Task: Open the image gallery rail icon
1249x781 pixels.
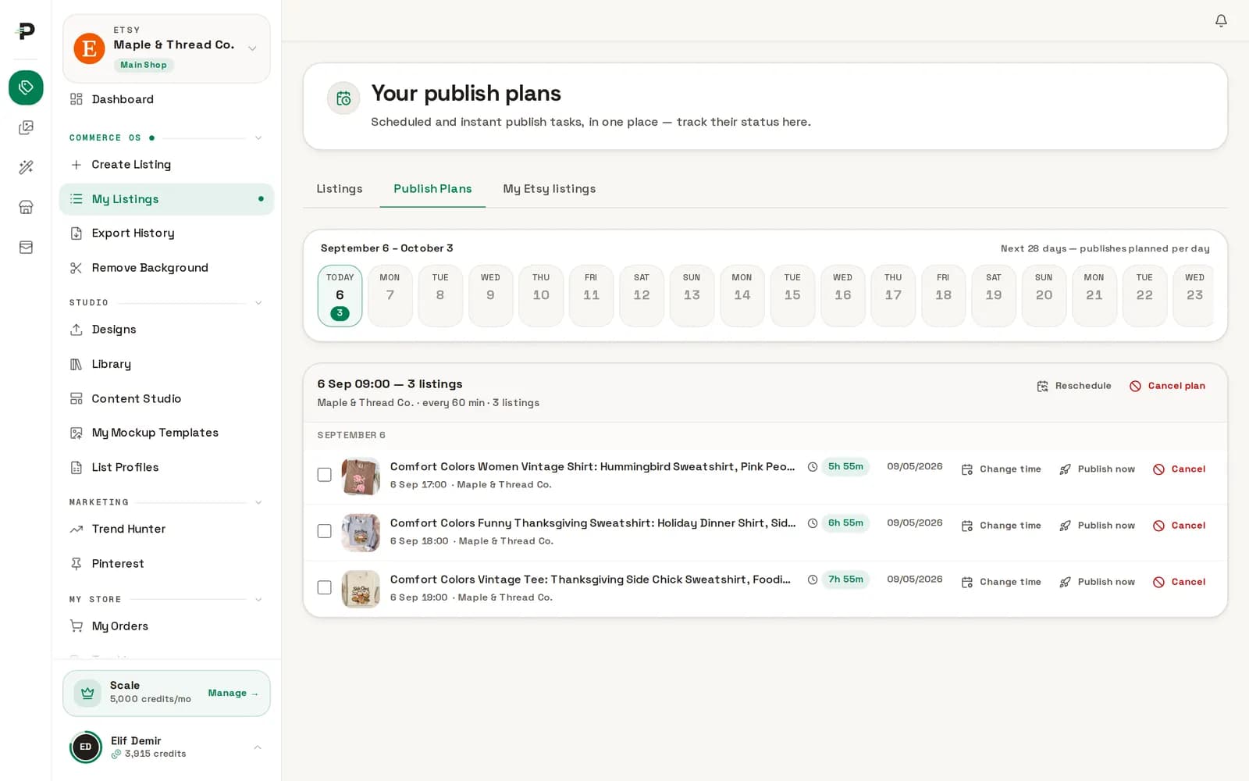Action: coord(26,127)
